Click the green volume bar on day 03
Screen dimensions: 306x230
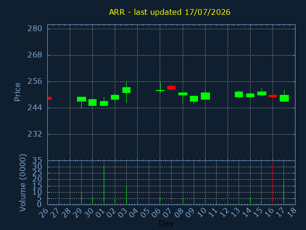(126, 195)
